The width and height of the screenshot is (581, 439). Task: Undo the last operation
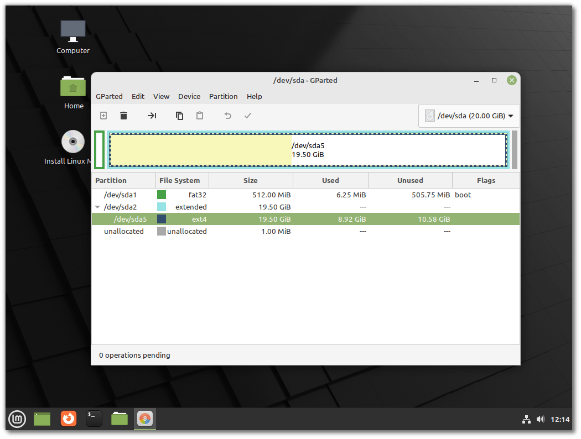pyautogui.click(x=226, y=116)
